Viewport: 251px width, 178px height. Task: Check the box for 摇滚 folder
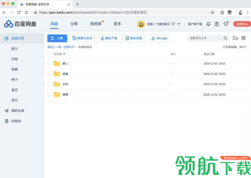click(x=49, y=94)
